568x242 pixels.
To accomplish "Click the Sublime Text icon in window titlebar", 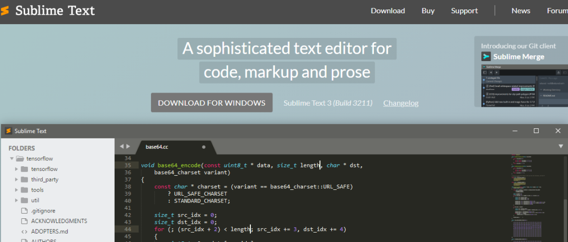I will coord(8,131).
